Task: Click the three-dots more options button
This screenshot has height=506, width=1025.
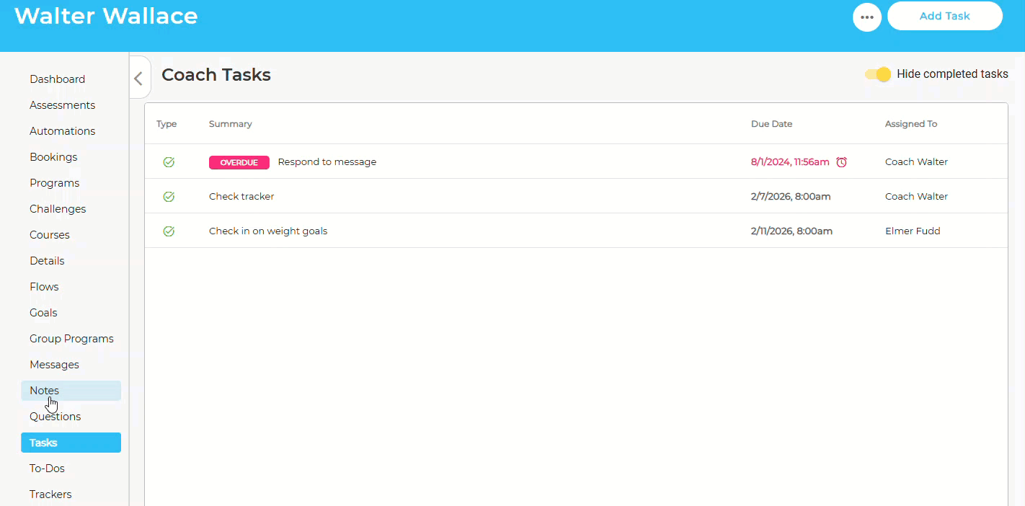Action: coord(866,17)
